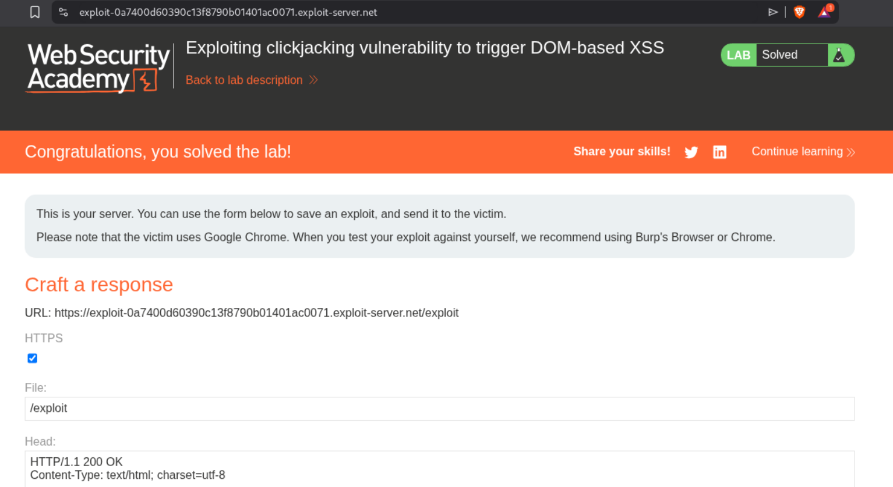Uncheck the HTTPS checkbox

pyautogui.click(x=33, y=358)
